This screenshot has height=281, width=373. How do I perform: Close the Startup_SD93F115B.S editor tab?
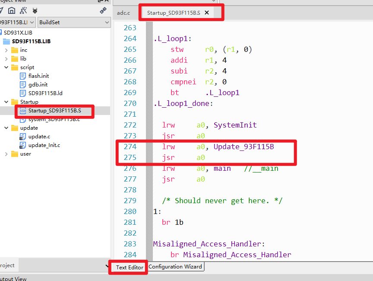pyautogui.click(x=207, y=13)
